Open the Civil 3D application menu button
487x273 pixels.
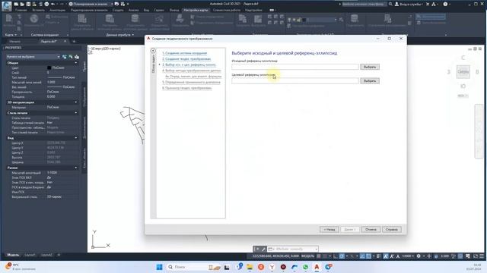[7, 6]
